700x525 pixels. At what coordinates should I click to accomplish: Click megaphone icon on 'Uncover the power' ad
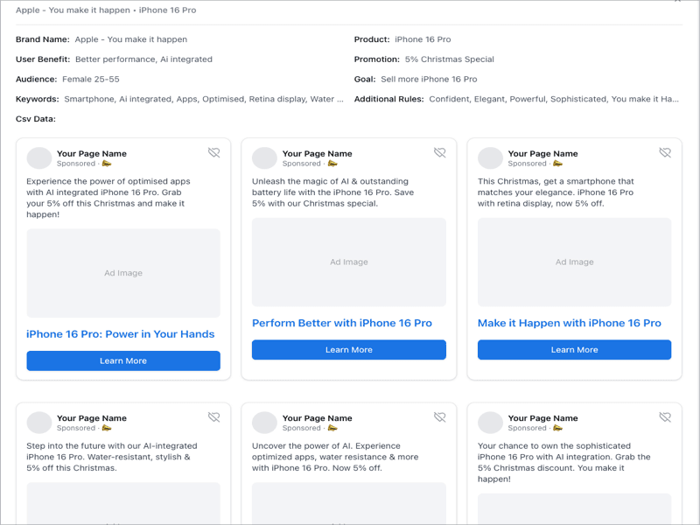coord(332,428)
